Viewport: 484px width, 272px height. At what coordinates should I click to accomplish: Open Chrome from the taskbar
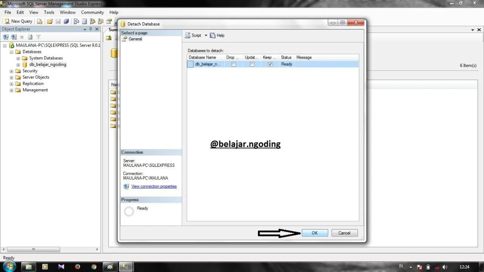point(94,266)
